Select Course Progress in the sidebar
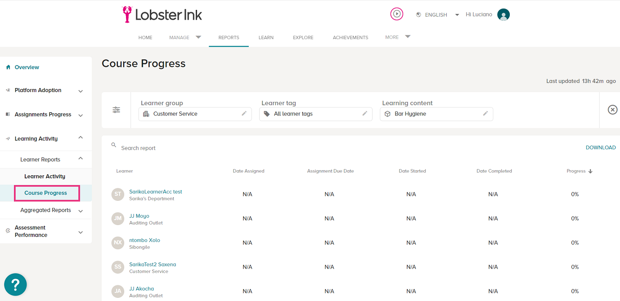Screen dimensions: 620x301 (46, 193)
